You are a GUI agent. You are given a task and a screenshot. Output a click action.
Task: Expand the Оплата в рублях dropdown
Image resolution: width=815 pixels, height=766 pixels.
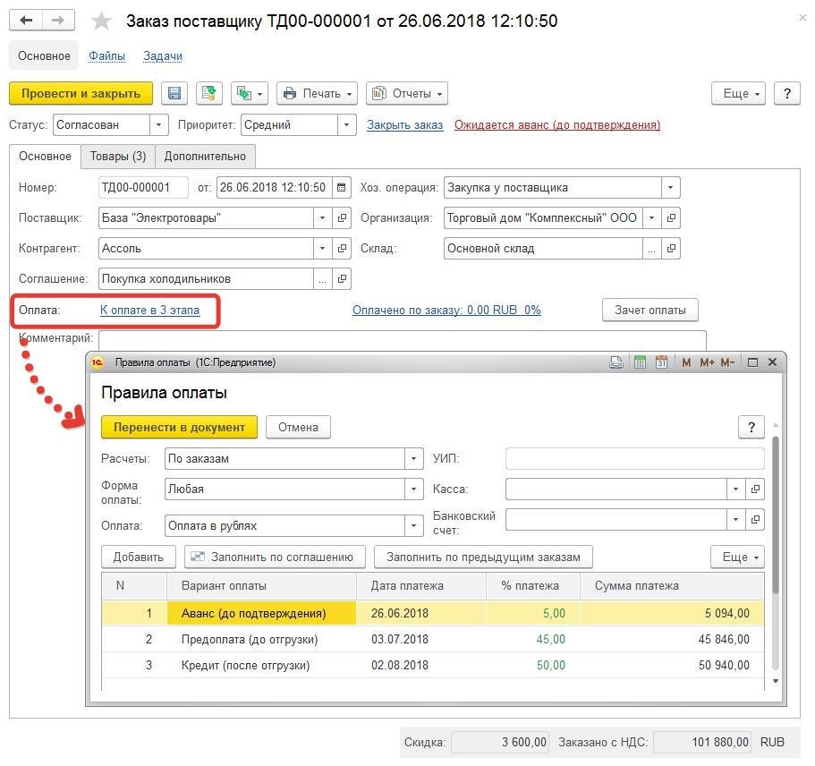413,525
